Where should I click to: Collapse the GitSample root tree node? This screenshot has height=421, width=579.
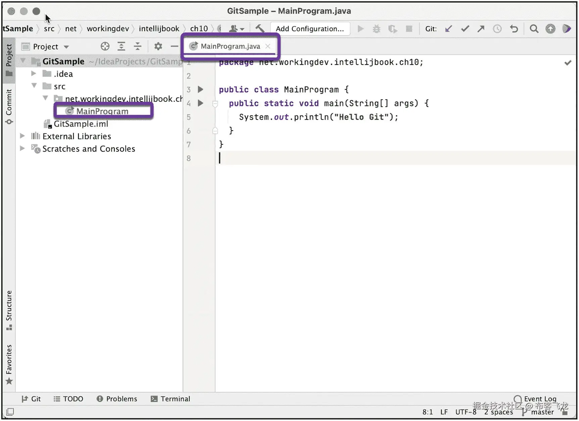(x=23, y=61)
